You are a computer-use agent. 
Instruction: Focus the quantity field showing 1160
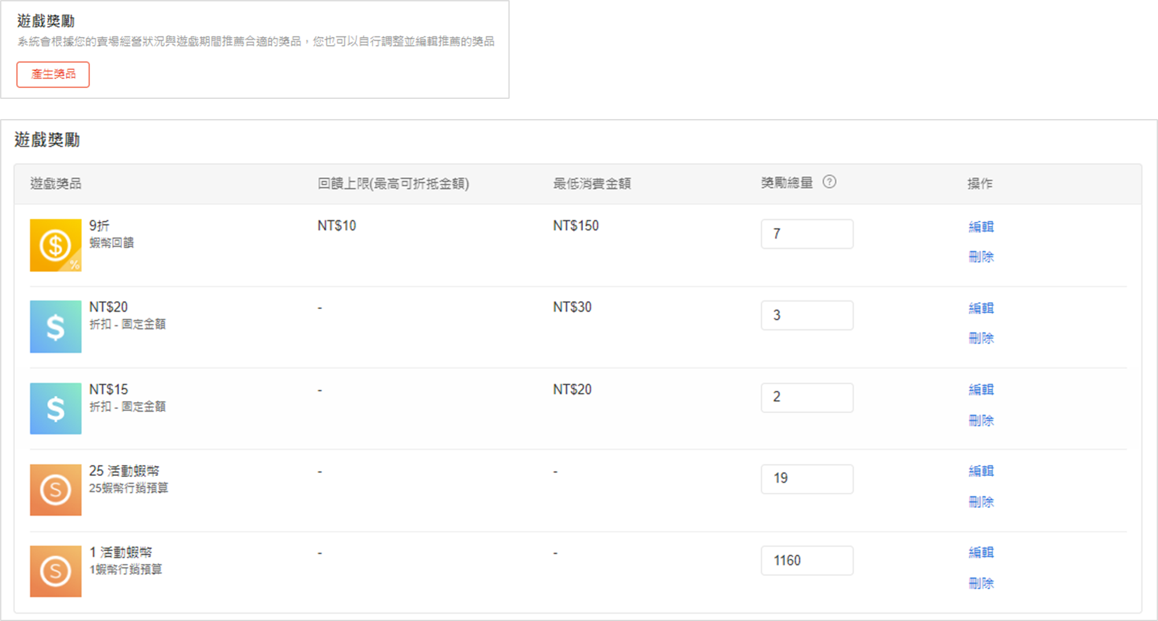pyautogui.click(x=807, y=560)
